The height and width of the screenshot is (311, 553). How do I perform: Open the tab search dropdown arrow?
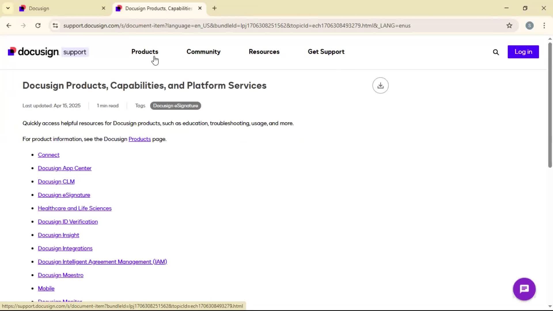tap(8, 8)
